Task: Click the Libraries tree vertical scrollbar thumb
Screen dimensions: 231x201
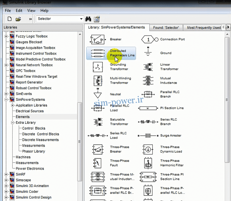Action: 80,142
